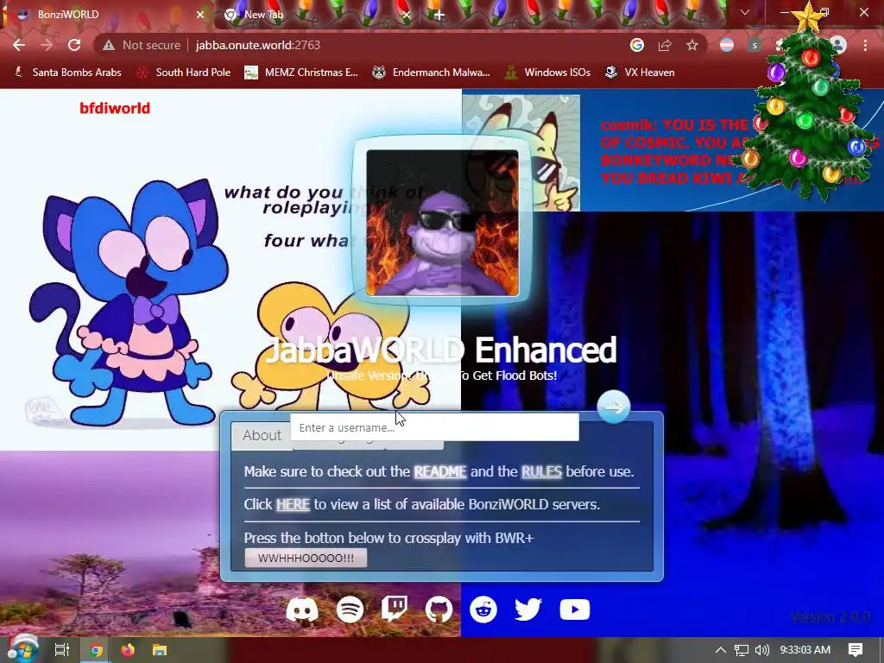
Task: Click the bfdiworld red text
Action: 115,108
